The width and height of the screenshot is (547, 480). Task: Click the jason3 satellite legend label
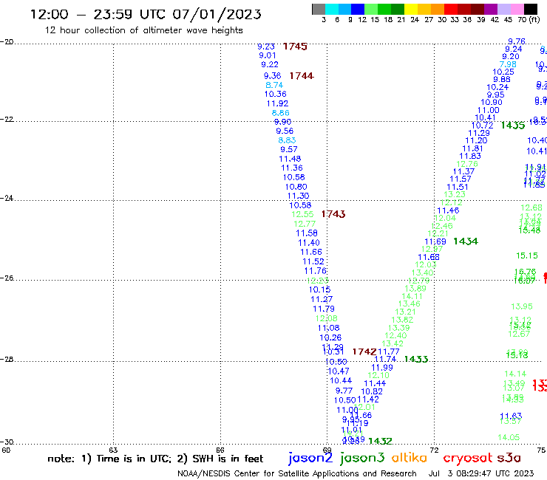pyautogui.click(x=362, y=458)
